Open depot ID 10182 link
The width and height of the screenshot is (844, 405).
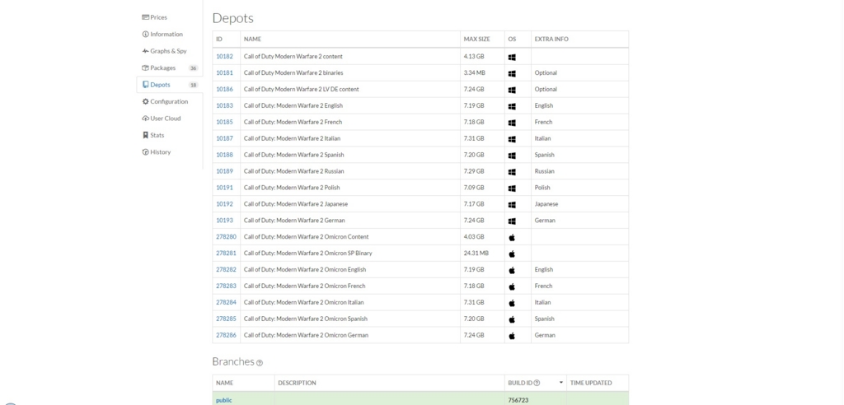coord(224,57)
